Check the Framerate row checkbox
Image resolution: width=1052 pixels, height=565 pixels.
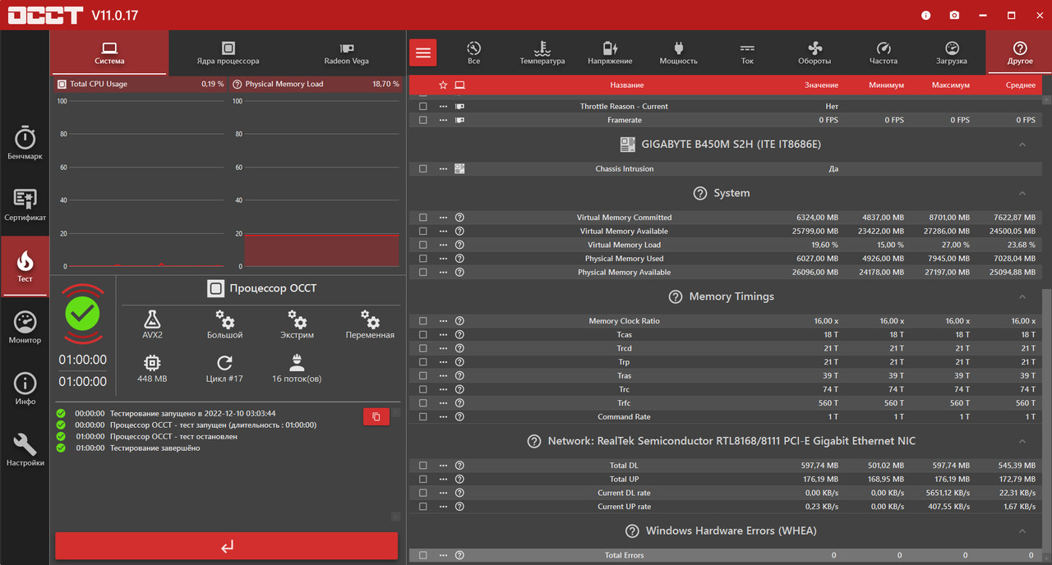point(423,120)
